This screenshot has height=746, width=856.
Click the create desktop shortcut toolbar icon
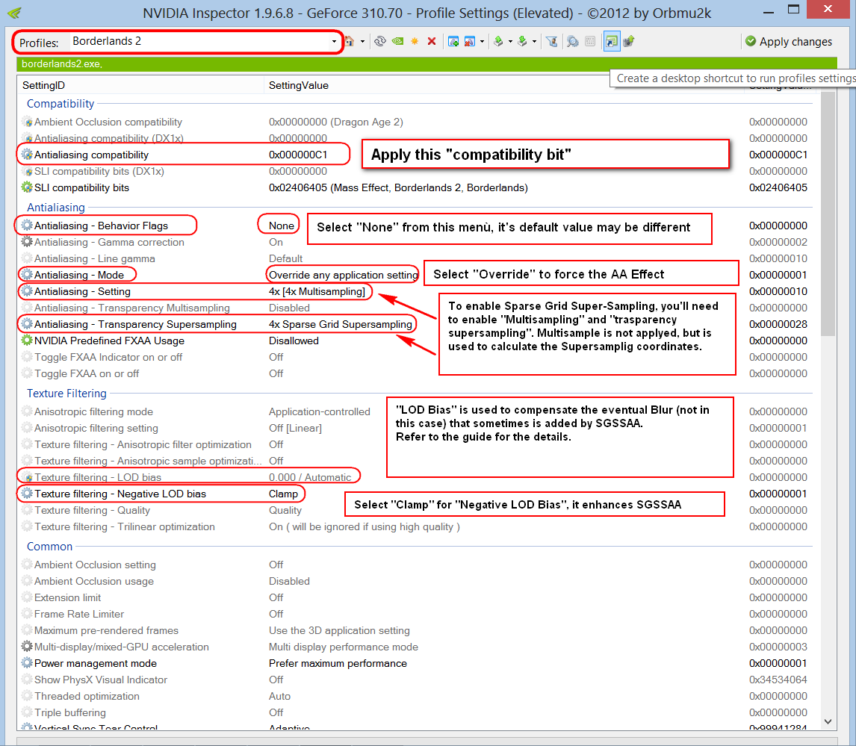(x=612, y=42)
